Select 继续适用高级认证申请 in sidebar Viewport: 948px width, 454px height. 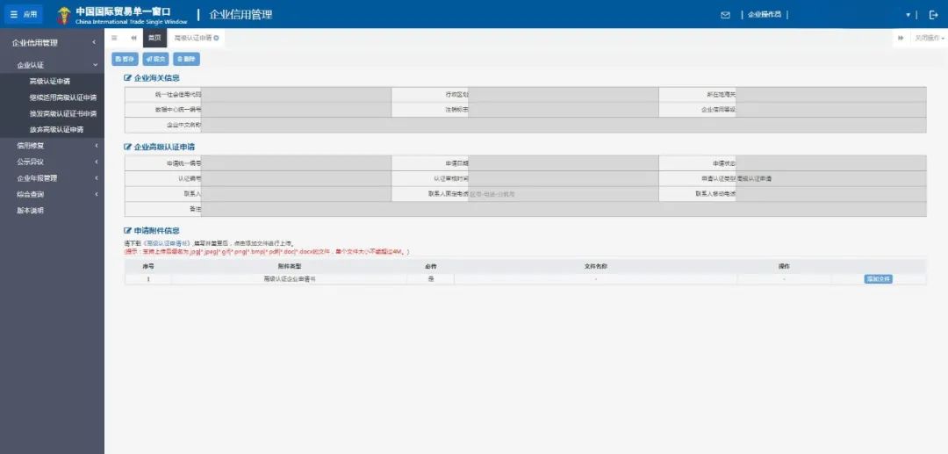coord(62,97)
